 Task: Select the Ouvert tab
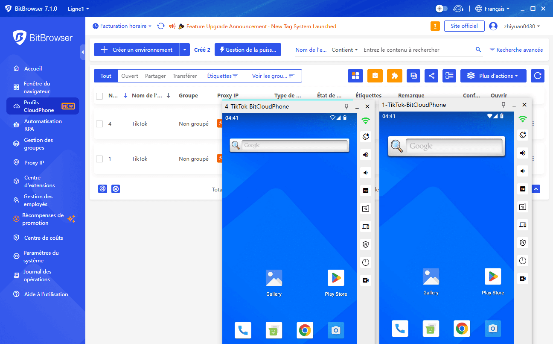click(130, 76)
